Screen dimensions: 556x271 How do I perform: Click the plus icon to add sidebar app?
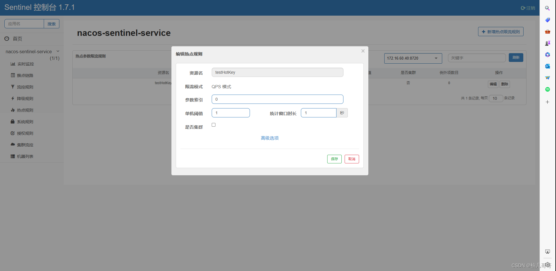coord(547,102)
